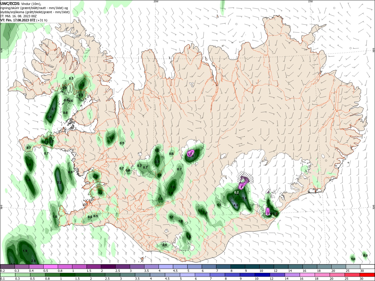The height and width of the screenshot is (281, 375).
Task: Click the bright red rain swatch labeled 30
Action: coord(367,275)
